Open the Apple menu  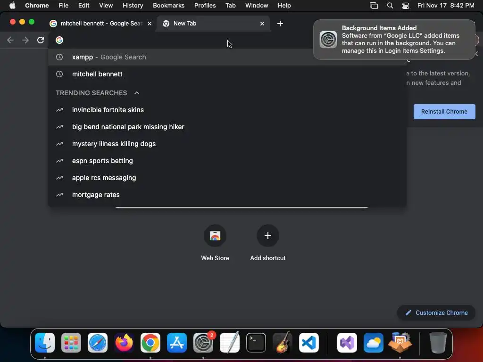pyautogui.click(x=12, y=6)
